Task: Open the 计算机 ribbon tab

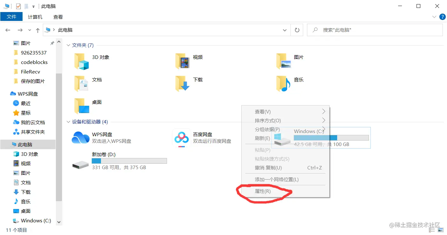Action: (35, 17)
